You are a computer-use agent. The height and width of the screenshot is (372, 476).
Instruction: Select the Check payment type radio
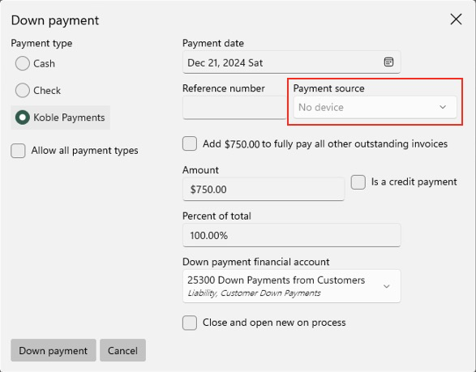[23, 90]
